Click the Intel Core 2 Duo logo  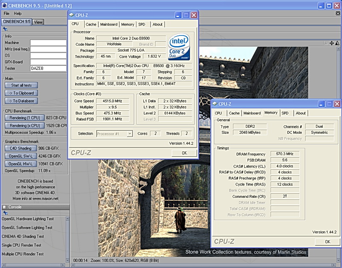point(179,47)
